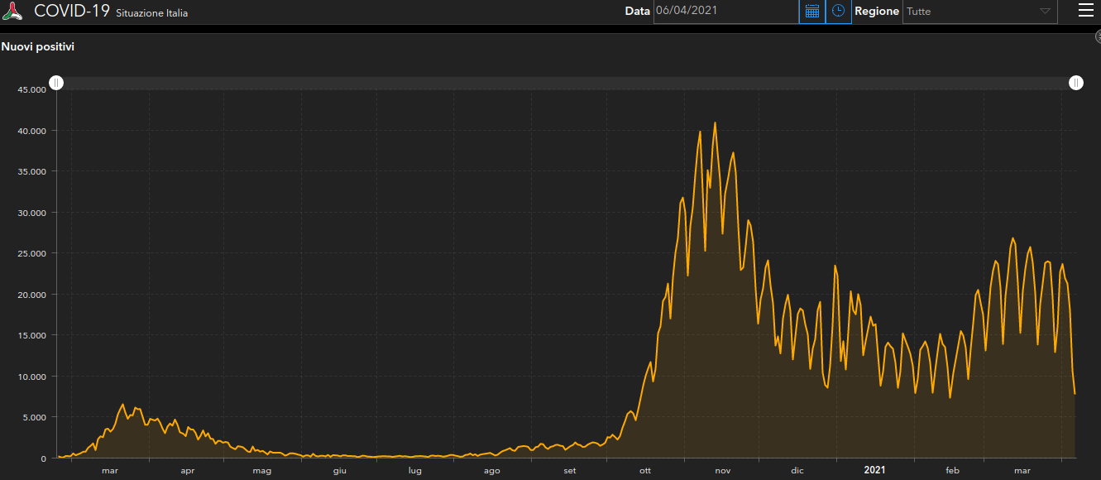Click the 'Nuovi positivi' chart title
The image size is (1101, 480).
[38, 47]
